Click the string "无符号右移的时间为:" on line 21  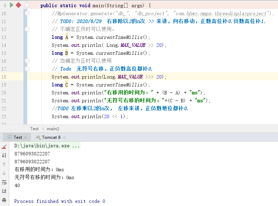click(x=134, y=101)
